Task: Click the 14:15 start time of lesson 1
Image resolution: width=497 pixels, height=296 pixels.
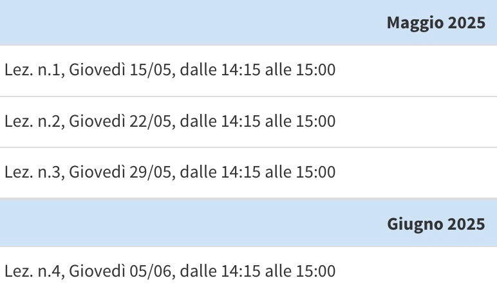Action: pos(236,69)
